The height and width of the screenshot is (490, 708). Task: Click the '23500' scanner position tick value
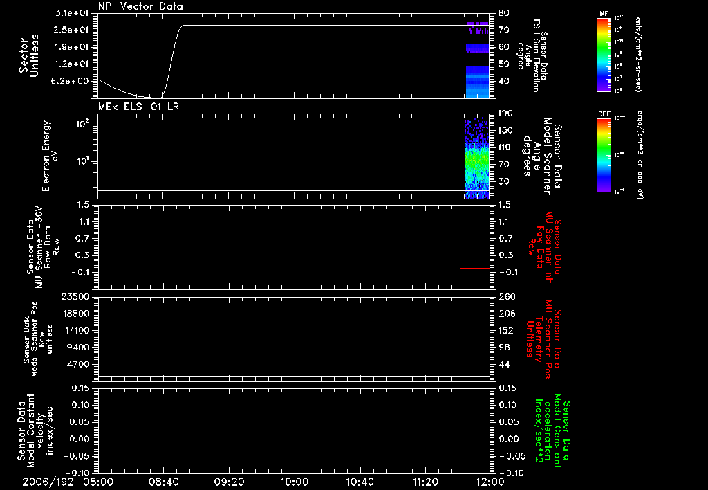[x=75, y=296]
